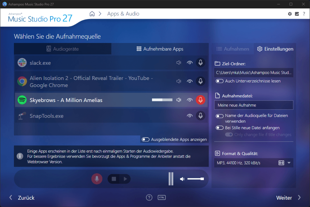
Task: Select the SnapTools.exe row
Action: click(x=111, y=116)
